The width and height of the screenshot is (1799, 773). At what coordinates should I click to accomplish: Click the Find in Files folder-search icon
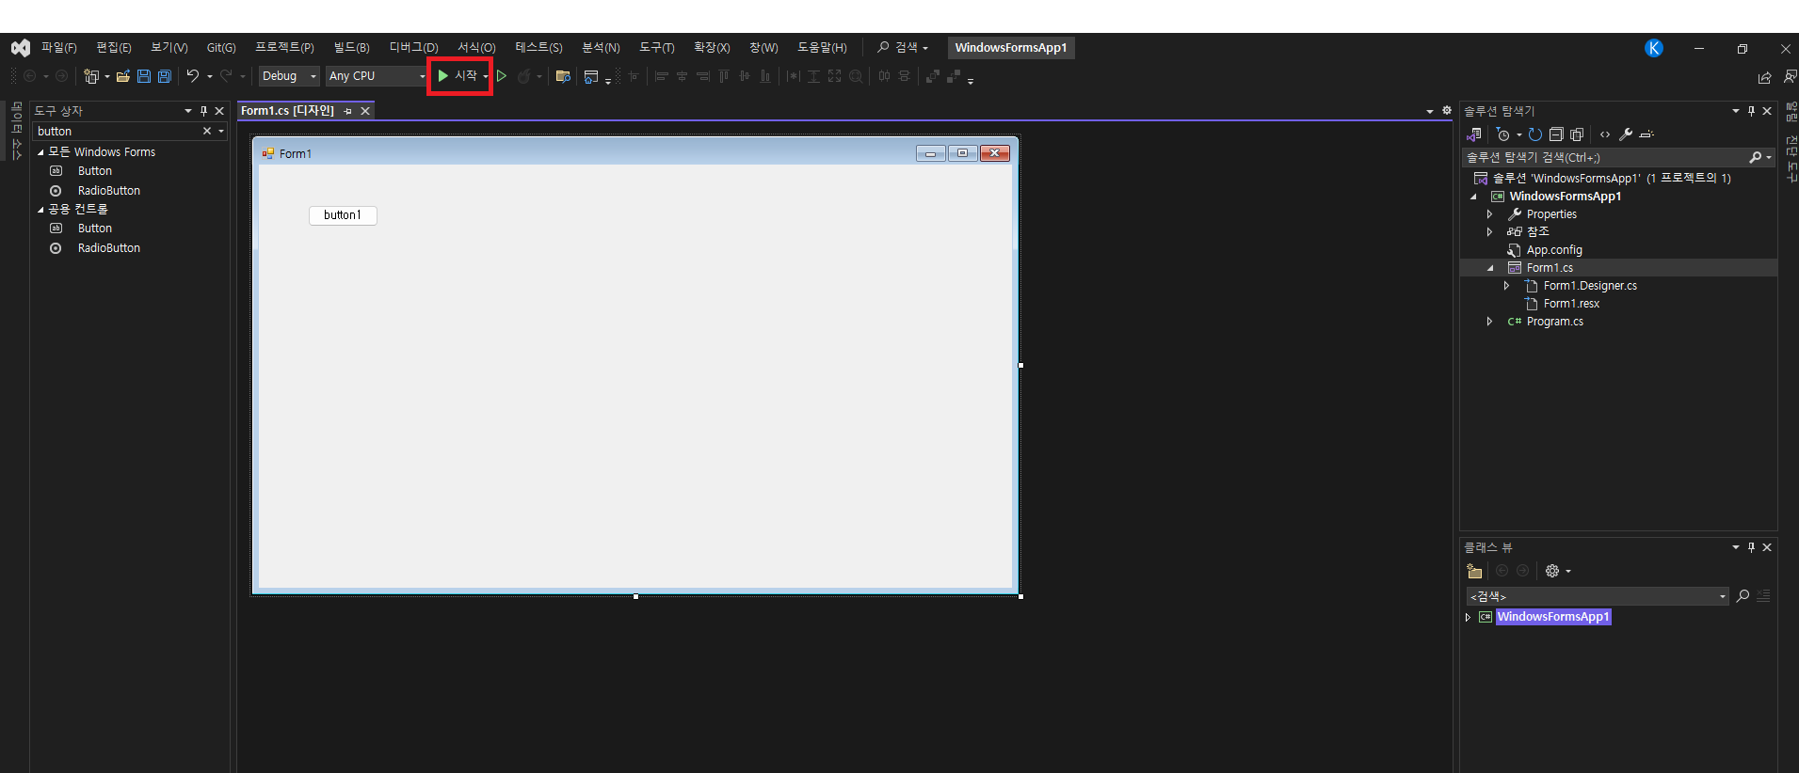tap(563, 76)
